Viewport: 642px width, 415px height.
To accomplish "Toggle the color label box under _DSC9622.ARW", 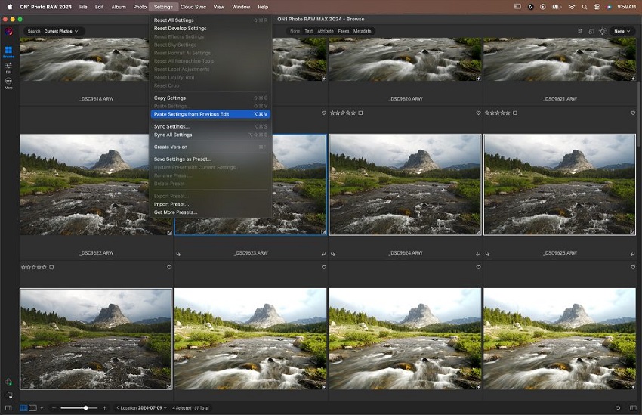I will pyautogui.click(x=51, y=267).
